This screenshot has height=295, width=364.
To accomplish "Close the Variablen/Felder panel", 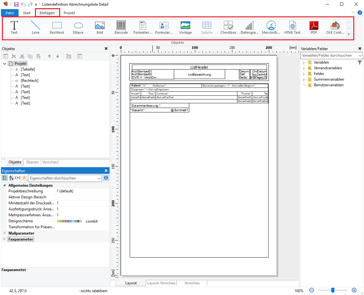I will [360, 48].
